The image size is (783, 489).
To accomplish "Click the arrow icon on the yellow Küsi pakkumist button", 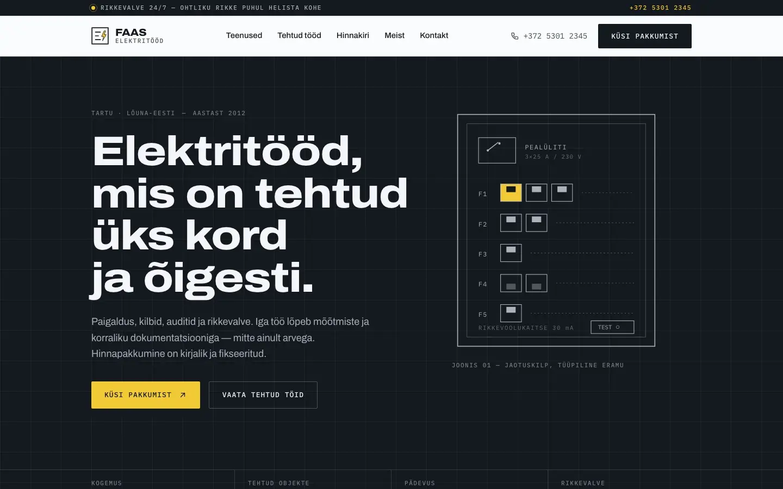I will coord(183,395).
